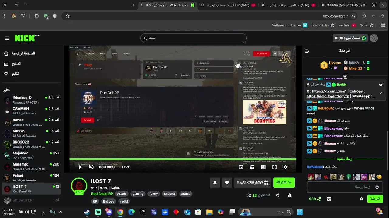
Task: Open Fahad channel in sidebar
Action: click(x=32, y=177)
